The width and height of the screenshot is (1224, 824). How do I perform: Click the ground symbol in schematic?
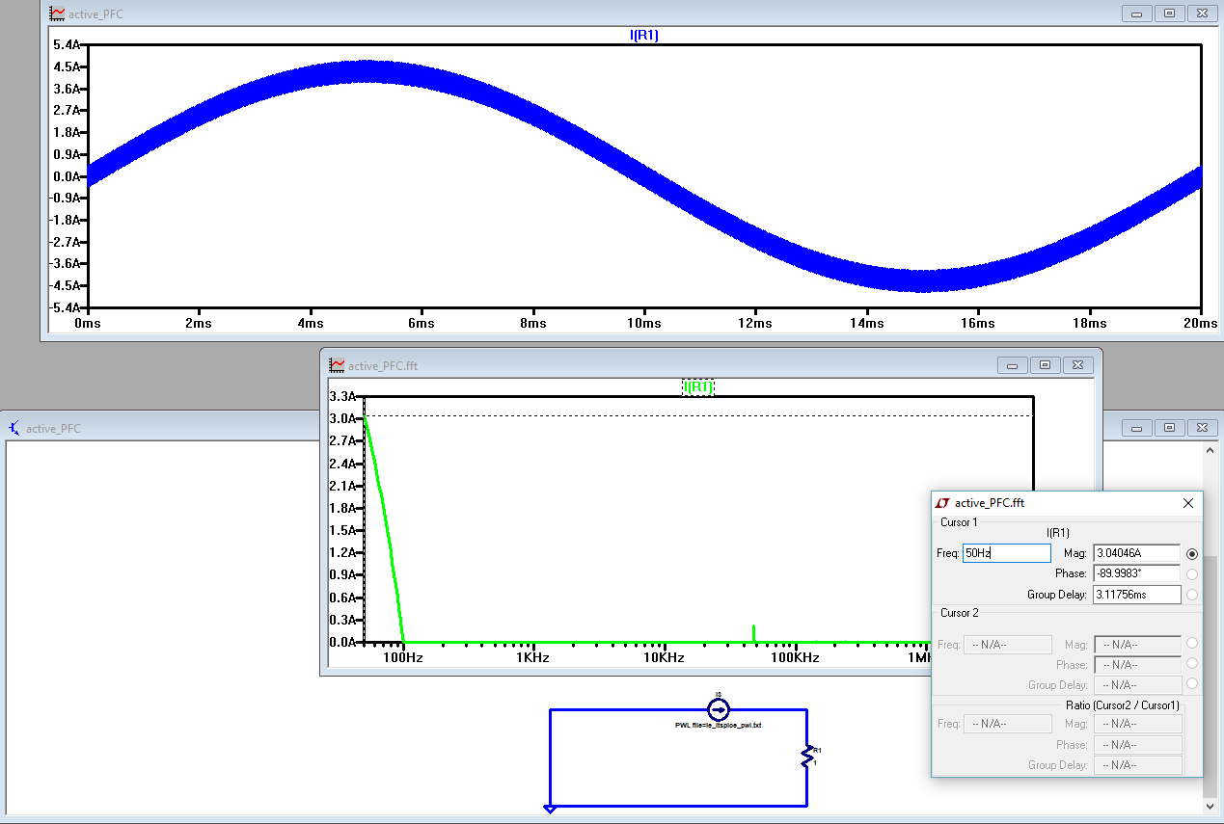point(550,809)
